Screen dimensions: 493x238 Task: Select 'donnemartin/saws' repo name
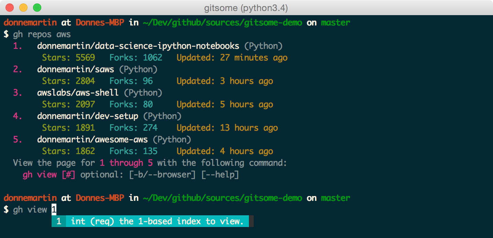(76, 69)
